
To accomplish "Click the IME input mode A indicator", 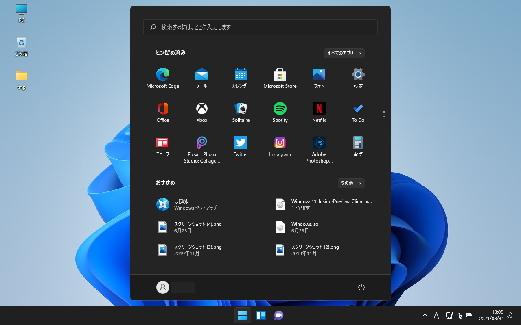I will click(436, 315).
